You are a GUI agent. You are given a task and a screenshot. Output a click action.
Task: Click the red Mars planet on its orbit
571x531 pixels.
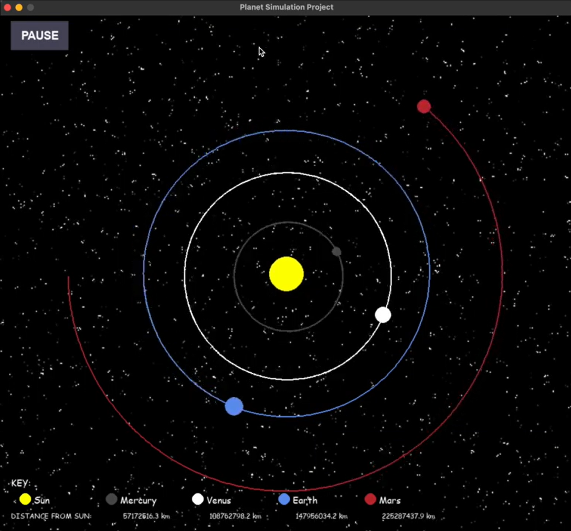[424, 106]
